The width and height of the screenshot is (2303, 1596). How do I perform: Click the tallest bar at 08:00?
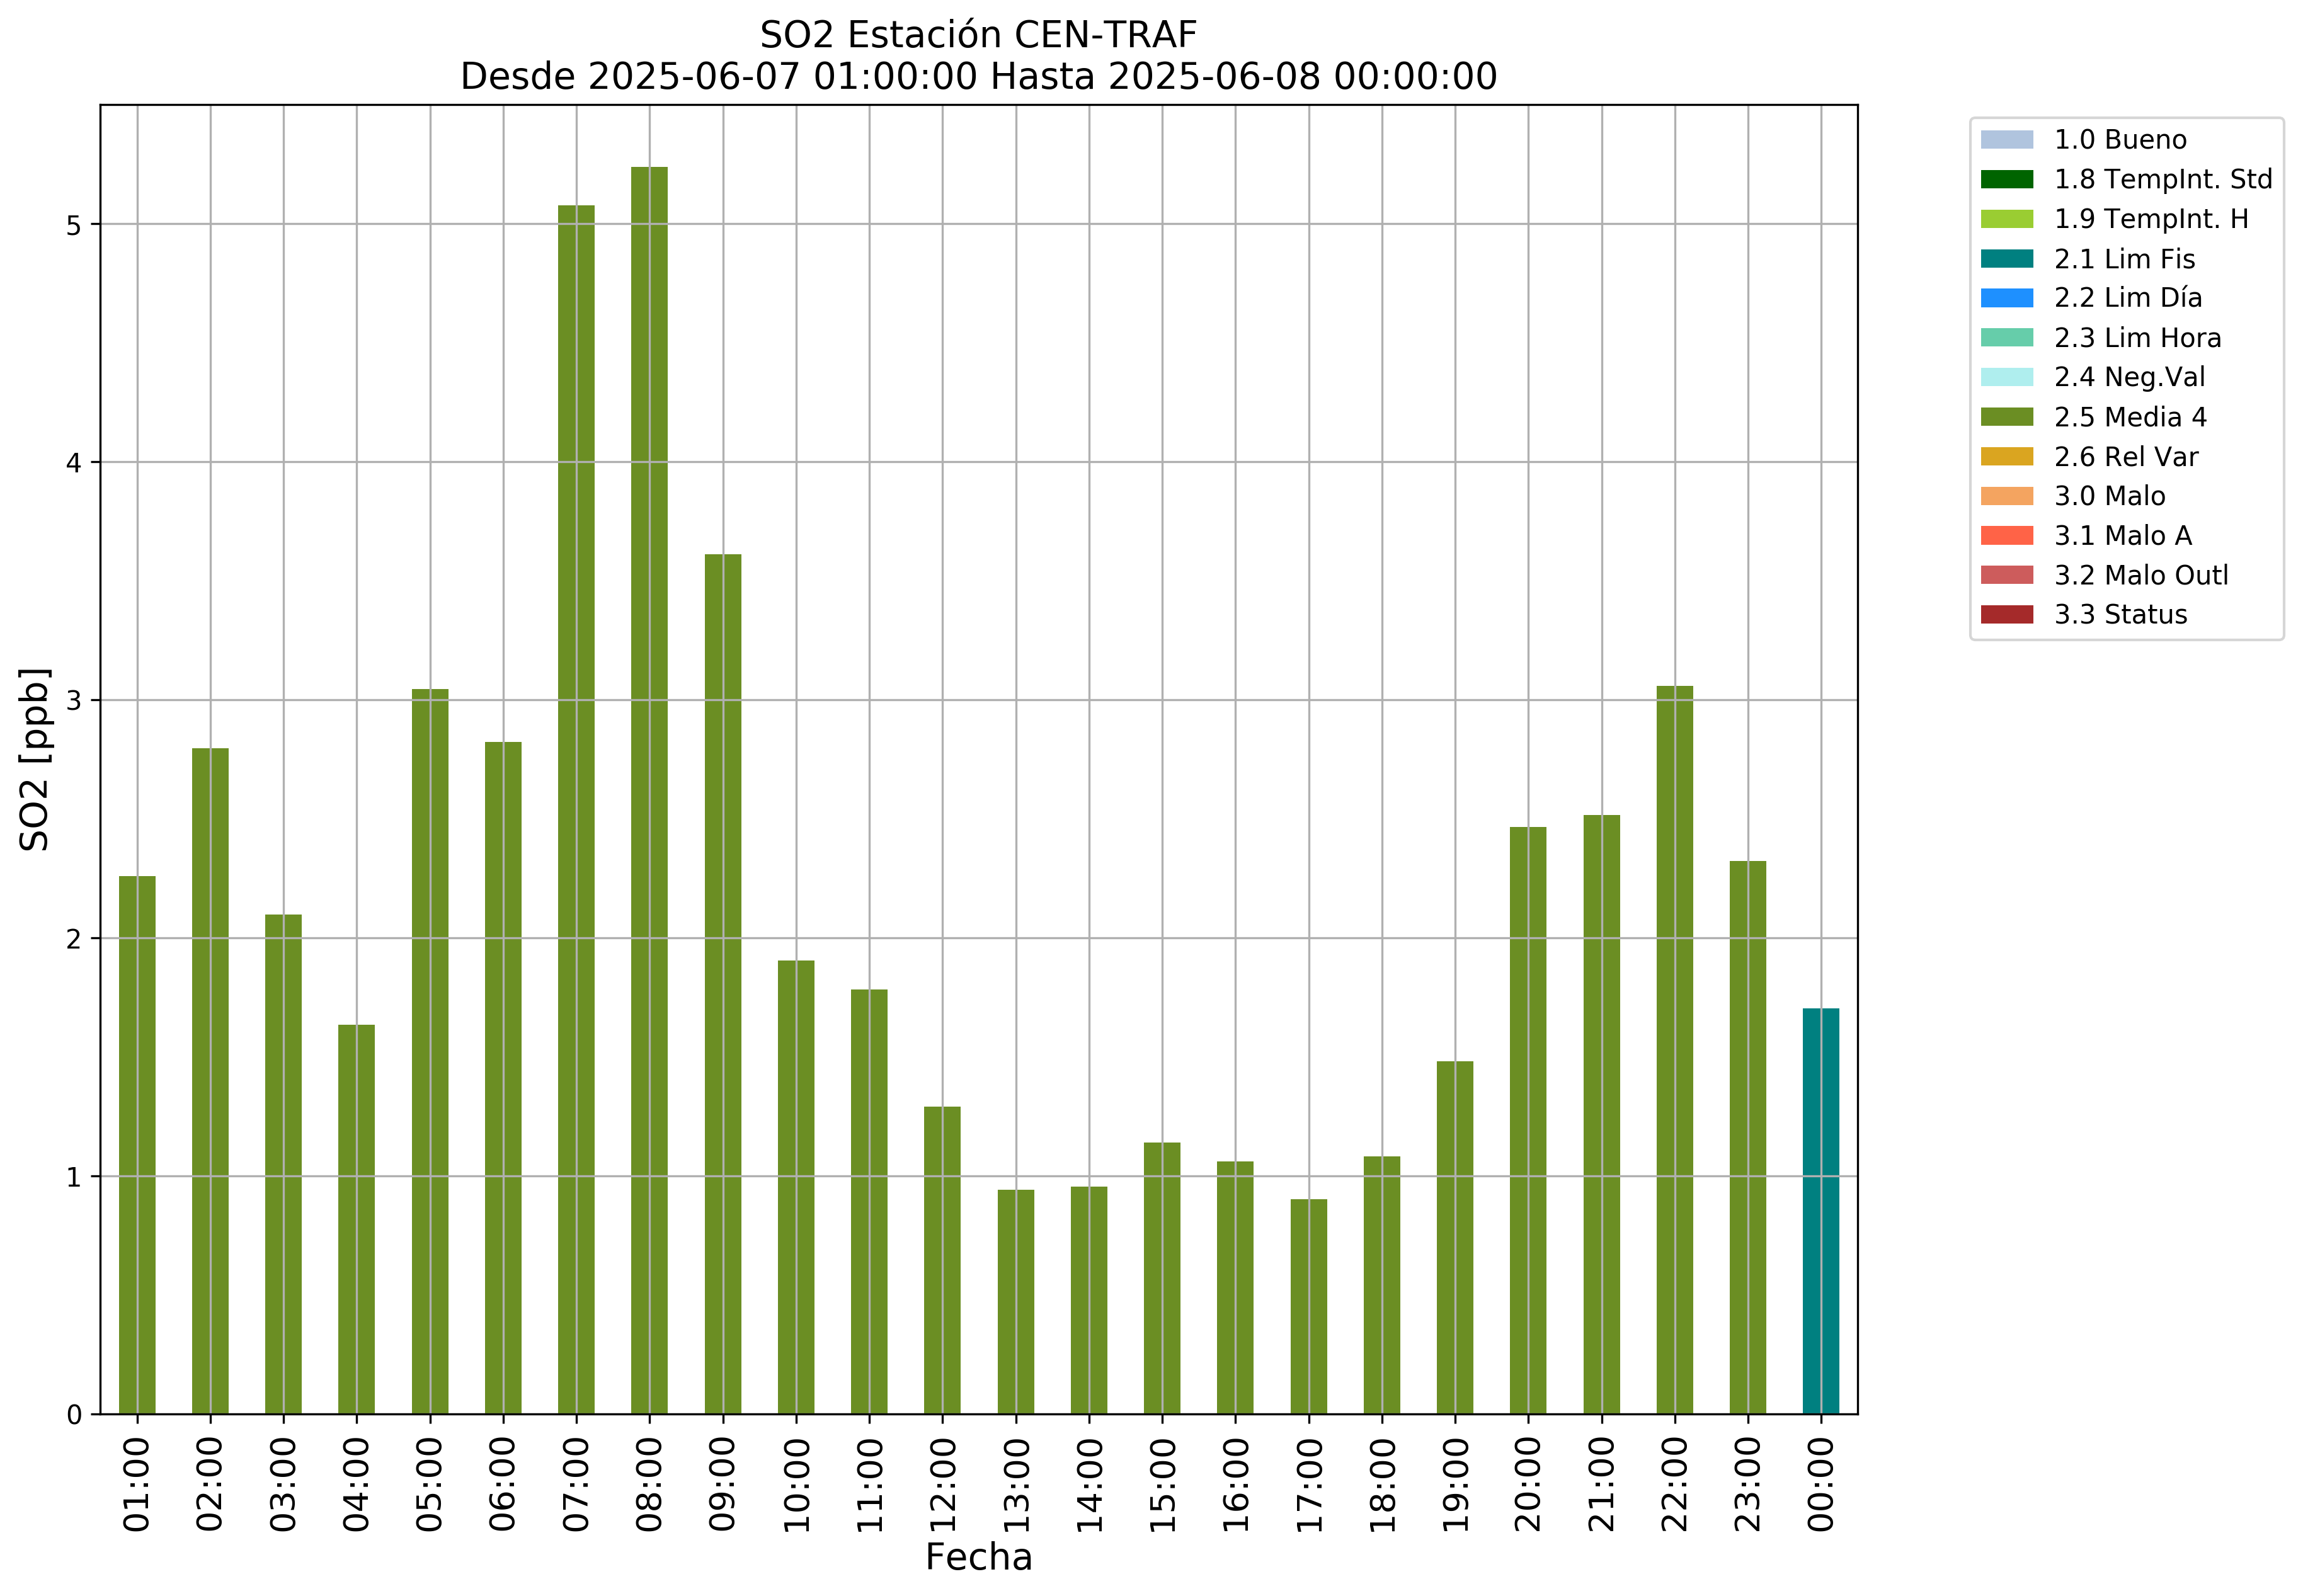(x=649, y=790)
